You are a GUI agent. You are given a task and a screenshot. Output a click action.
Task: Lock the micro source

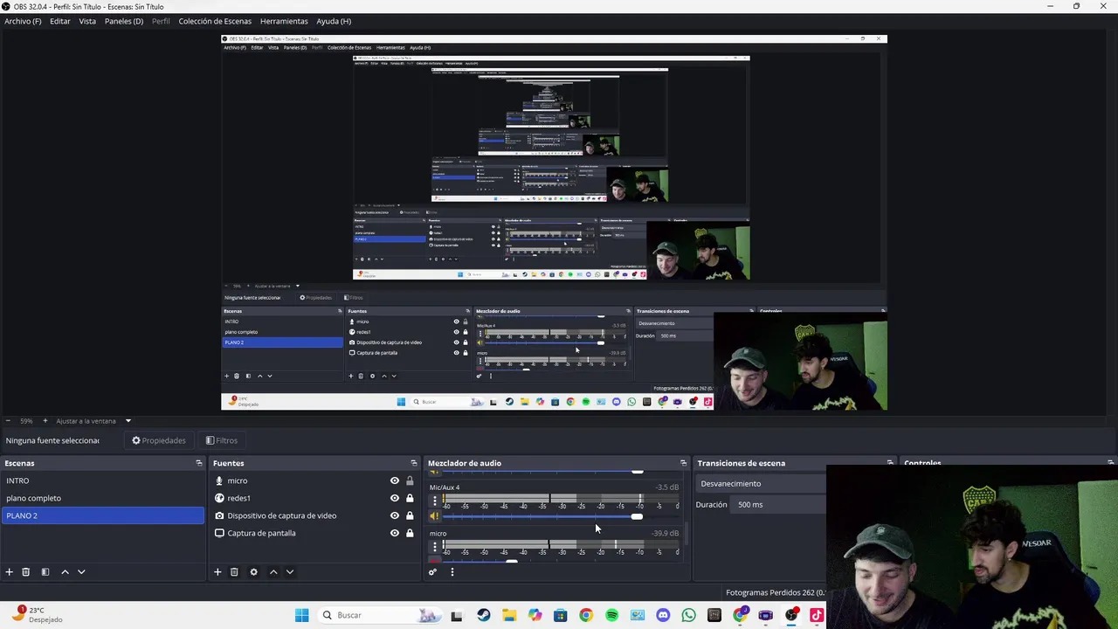coord(410,480)
